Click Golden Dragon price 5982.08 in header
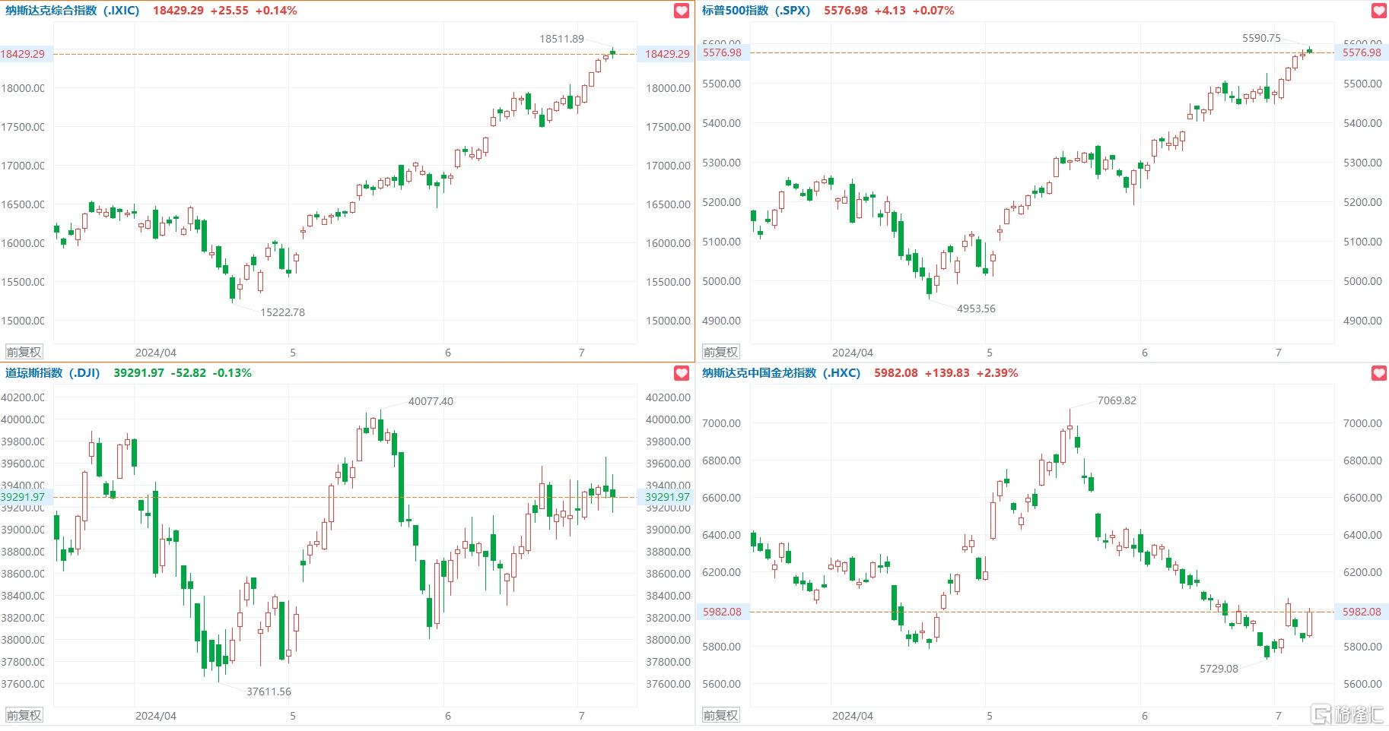 tap(896, 373)
